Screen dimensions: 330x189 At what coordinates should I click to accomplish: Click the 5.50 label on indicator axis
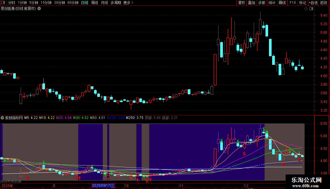click(x=324, y=124)
